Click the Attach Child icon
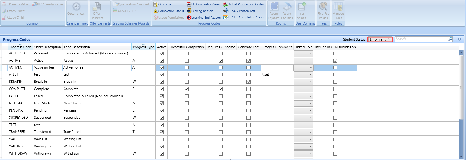Screen dimensions: 466x160 click(x=4, y=18)
